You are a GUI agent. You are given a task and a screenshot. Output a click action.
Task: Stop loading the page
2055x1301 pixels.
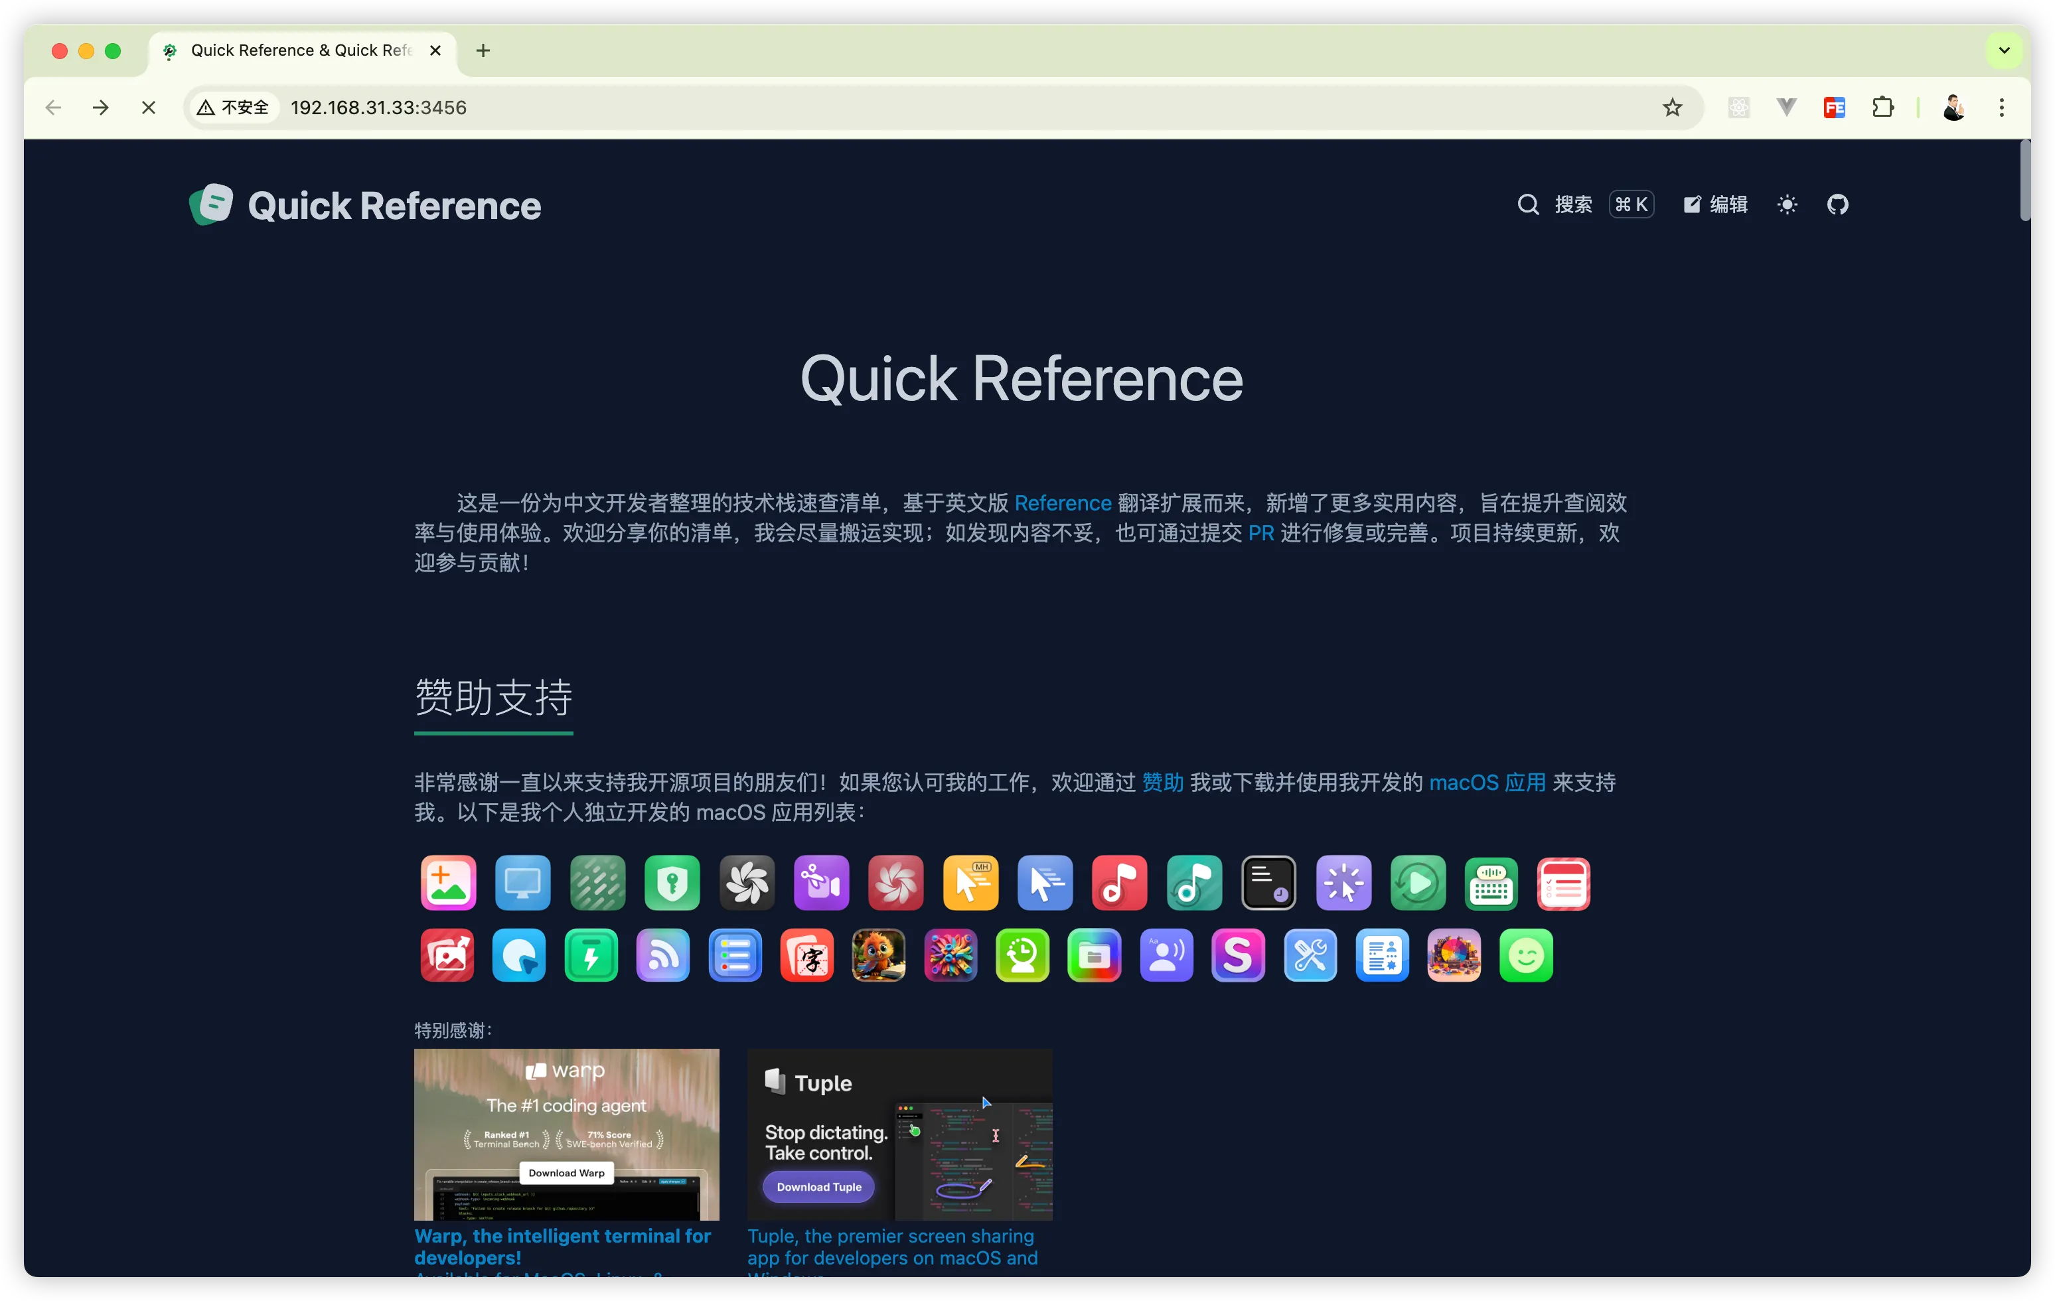click(x=149, y=108)
